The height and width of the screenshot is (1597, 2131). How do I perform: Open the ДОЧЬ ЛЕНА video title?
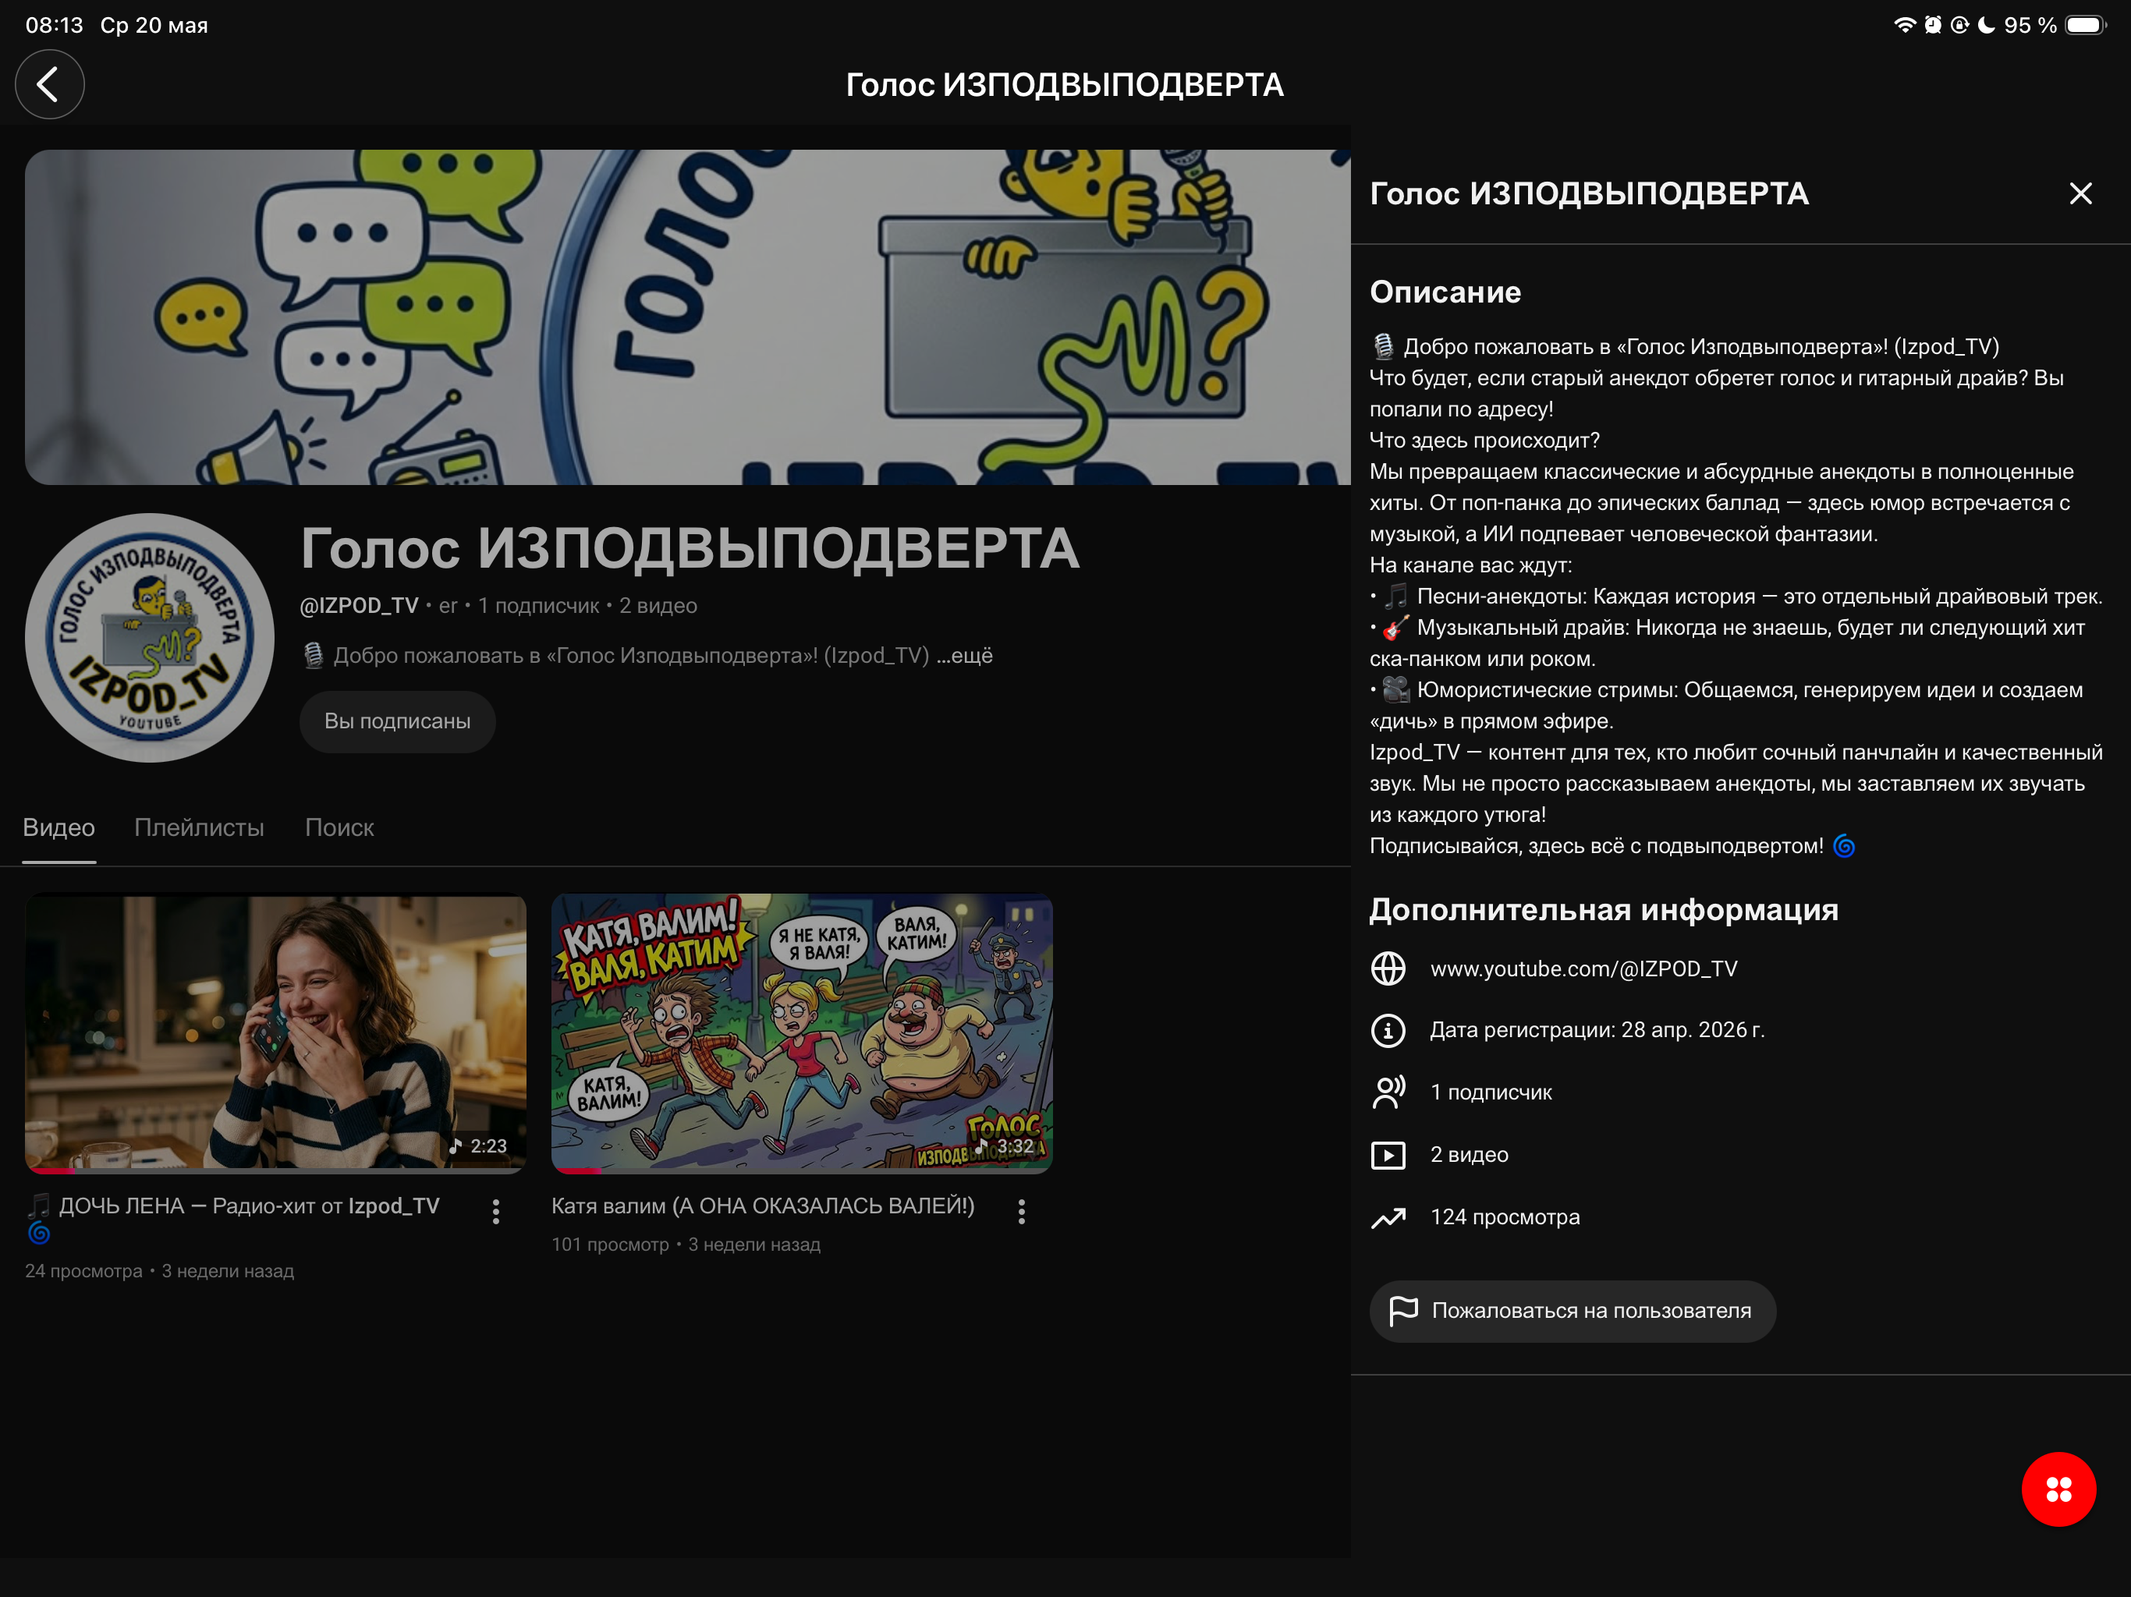tap(233, 1217)
